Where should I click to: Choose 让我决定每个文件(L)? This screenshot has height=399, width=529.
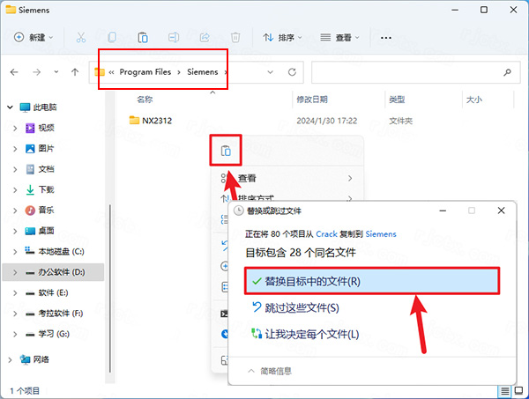(x=305, y=334)
